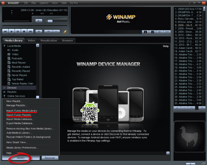Pause the playback
The image size is (207, 165).
click(x=18, y=31)
